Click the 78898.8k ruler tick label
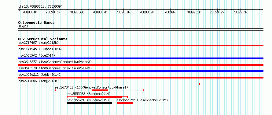This screenshot has width=272, height=115. pos(123,12)
